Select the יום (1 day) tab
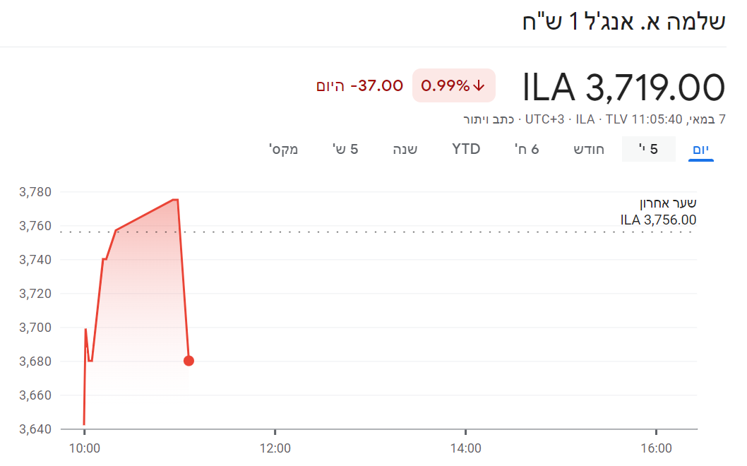Screen dimensions: 747x466 pos(701,149)
